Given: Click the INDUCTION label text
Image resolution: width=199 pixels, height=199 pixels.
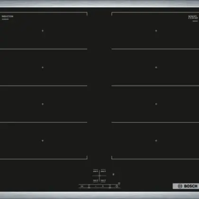Looking at the screenshot, I should tap(8, 16).
